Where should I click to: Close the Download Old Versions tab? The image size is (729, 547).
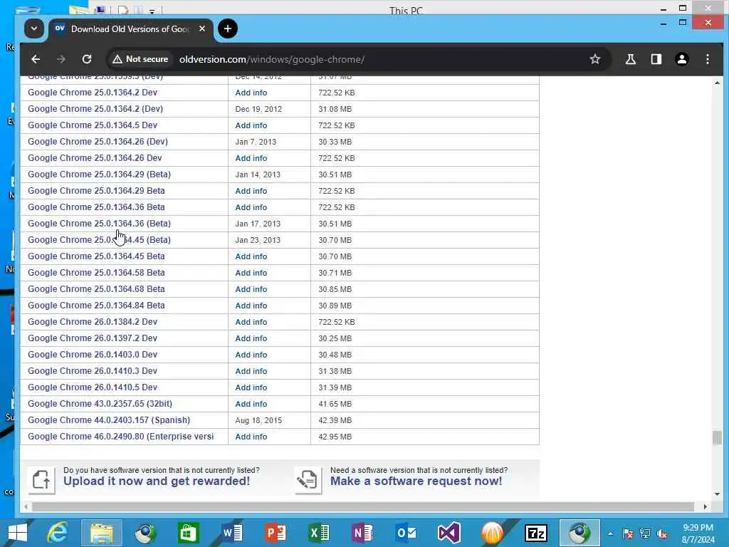coord(202,28)
